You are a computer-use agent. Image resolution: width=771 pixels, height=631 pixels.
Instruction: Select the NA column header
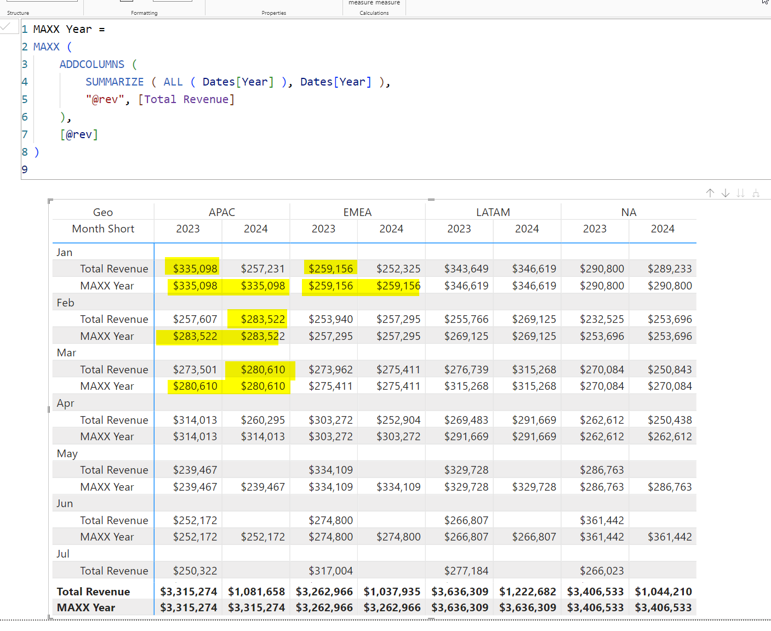click(629, 212)
